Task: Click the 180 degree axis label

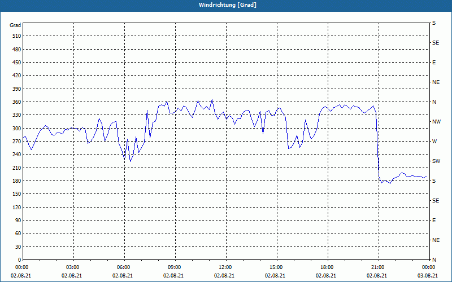Action: click(x=17, y=180)
